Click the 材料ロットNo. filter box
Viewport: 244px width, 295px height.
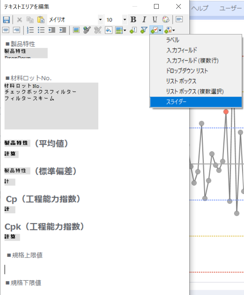51,106
